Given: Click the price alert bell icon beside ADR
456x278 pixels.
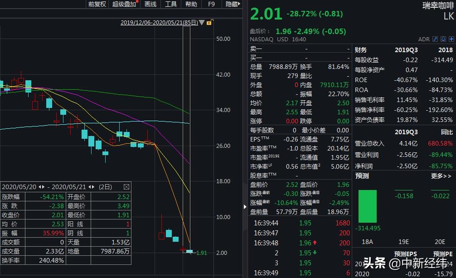Looking at the screenshot, I should [443, 39].
